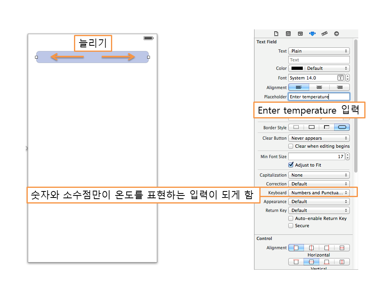Pick the dotted no-border style
The height and width of the screenshot is (289, 386).
(x=296, y=128)
